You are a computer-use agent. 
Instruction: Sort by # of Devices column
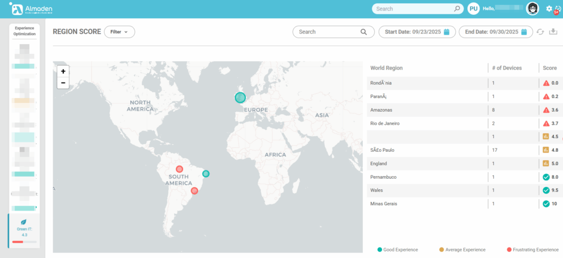[506, 68]
